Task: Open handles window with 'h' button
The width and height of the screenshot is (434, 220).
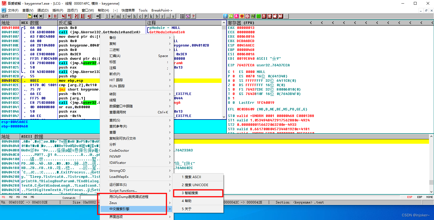Action: click(x=135, y=16)
